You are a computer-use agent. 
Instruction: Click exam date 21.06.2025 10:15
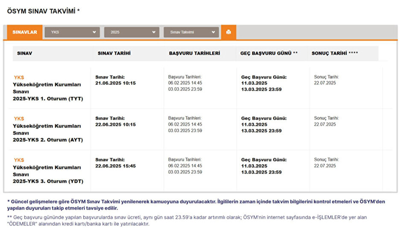click(115, 83)
